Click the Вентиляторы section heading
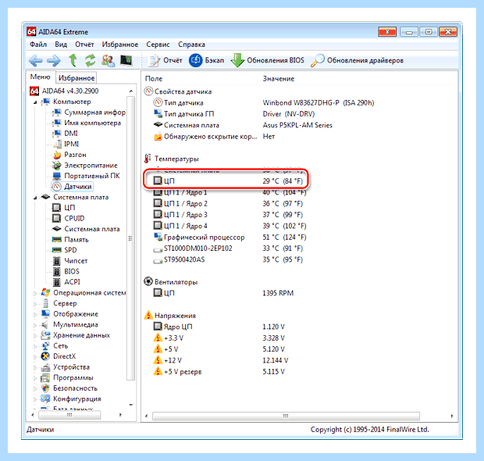The height and width of the screenshot is (461, 484). [171, 282]
